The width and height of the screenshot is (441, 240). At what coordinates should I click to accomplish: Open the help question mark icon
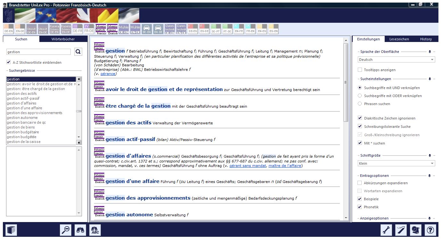pos(431,230)
